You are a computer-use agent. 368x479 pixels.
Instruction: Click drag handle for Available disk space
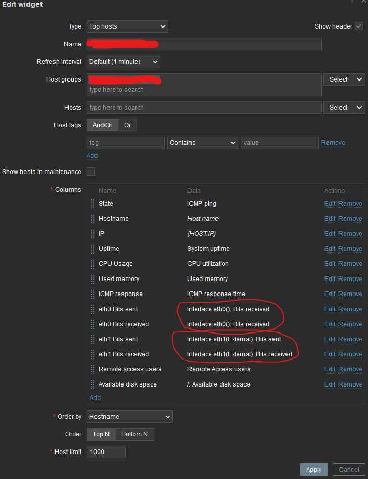[x=93, y=384]
